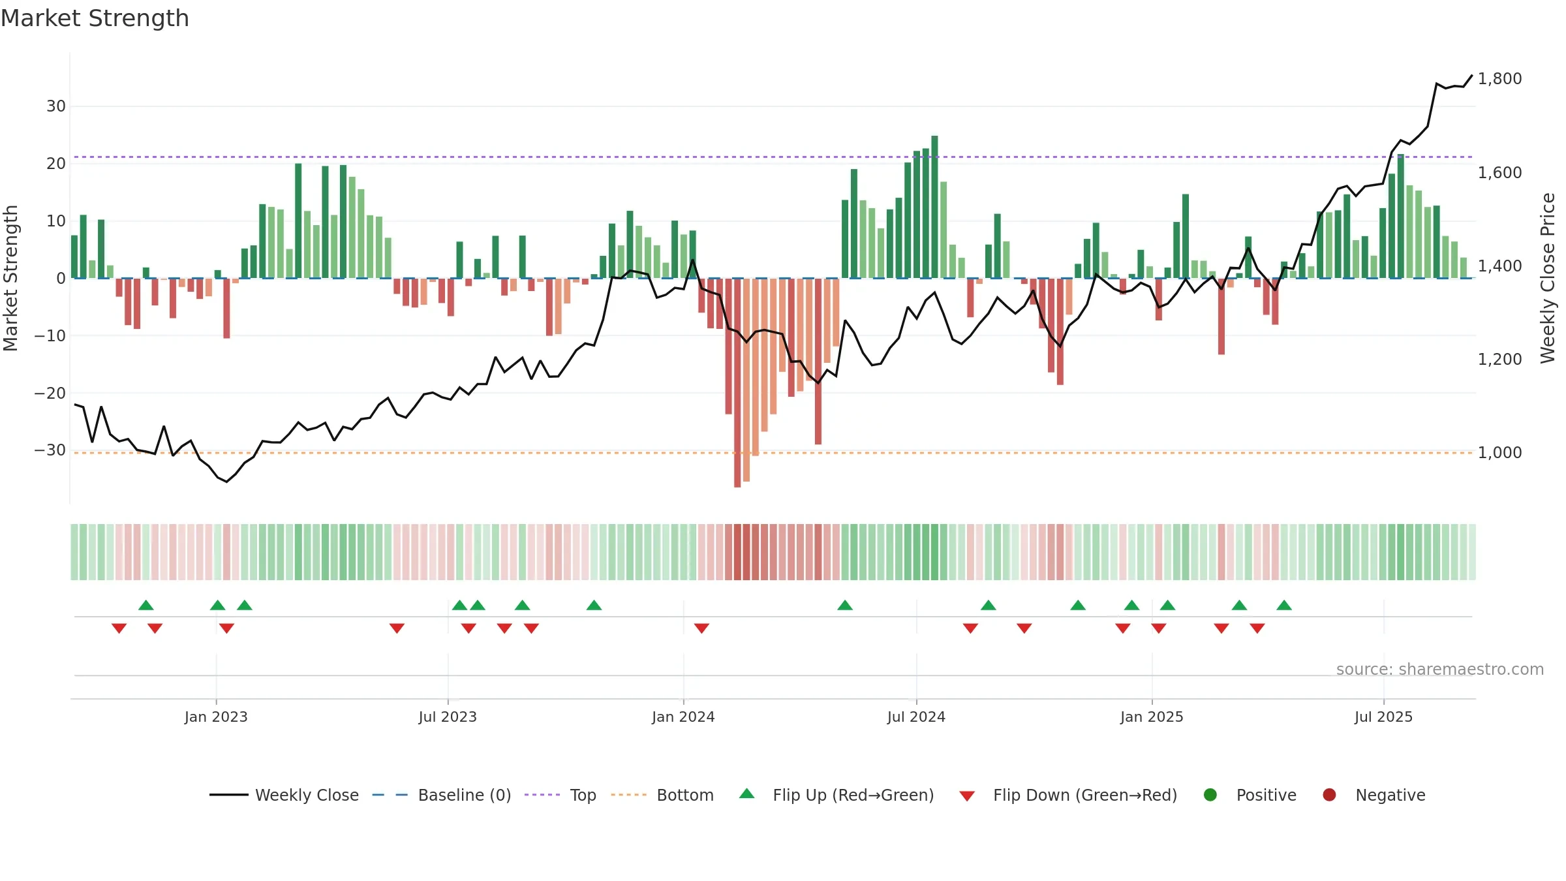Click the Weekly Close Price axis title

coord(1548,278)
